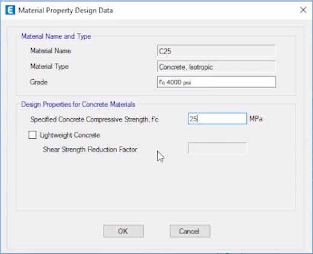This screenshot has width=313, height=254.
Task: Click the Lightweight Concrete label text
Action: [70, 135]
